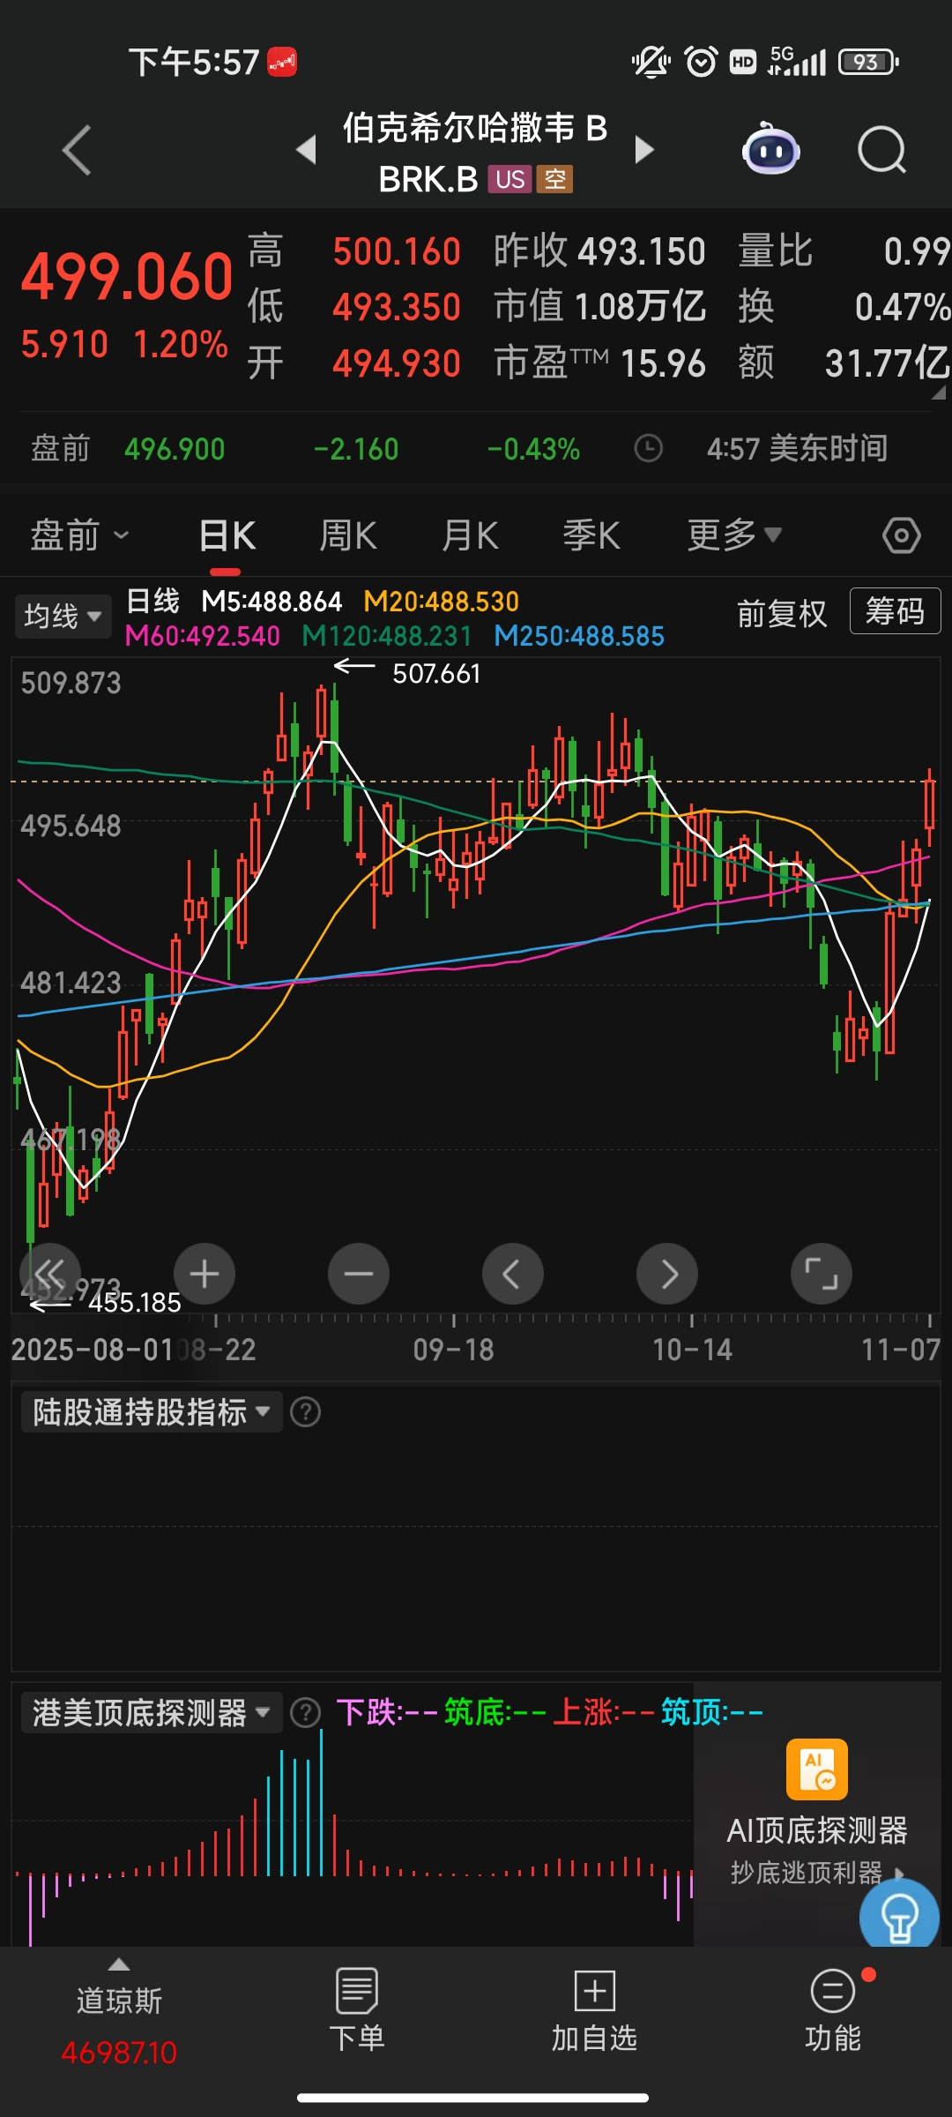
Task: Switch 前复权 adjustment mode
Action: [x=782, y=613]
